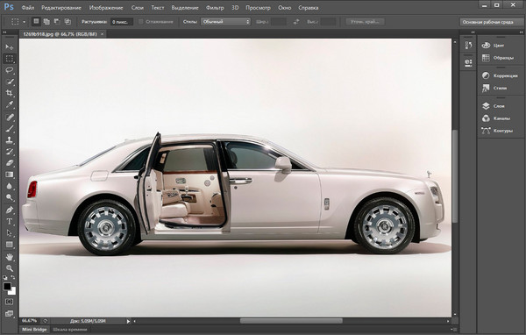Choose Add to selection mode
The image size is (526, 335).
[x=46, y=21]
